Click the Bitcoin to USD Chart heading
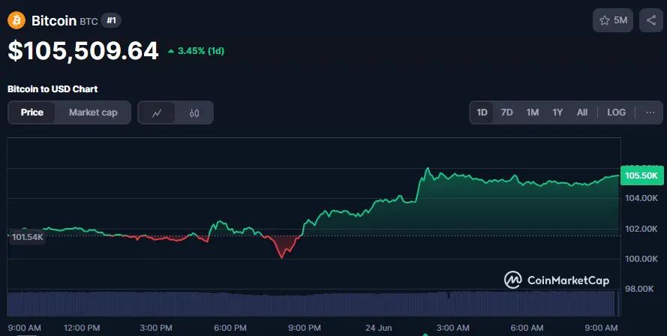 coord(53,89)
